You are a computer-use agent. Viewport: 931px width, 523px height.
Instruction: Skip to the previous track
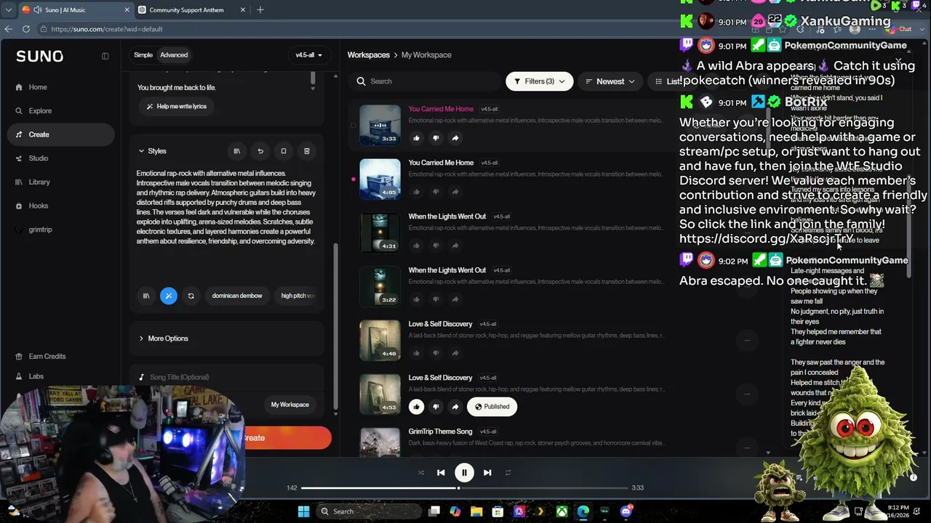pos(441,473)
